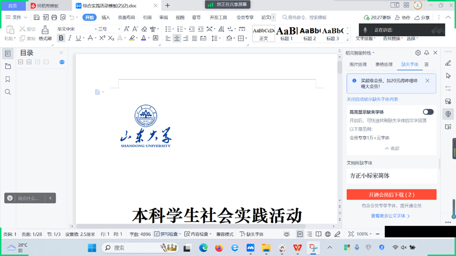Save the document with the floppy icon
This screenshot has width=456, height=256.
tap(37, 17)
